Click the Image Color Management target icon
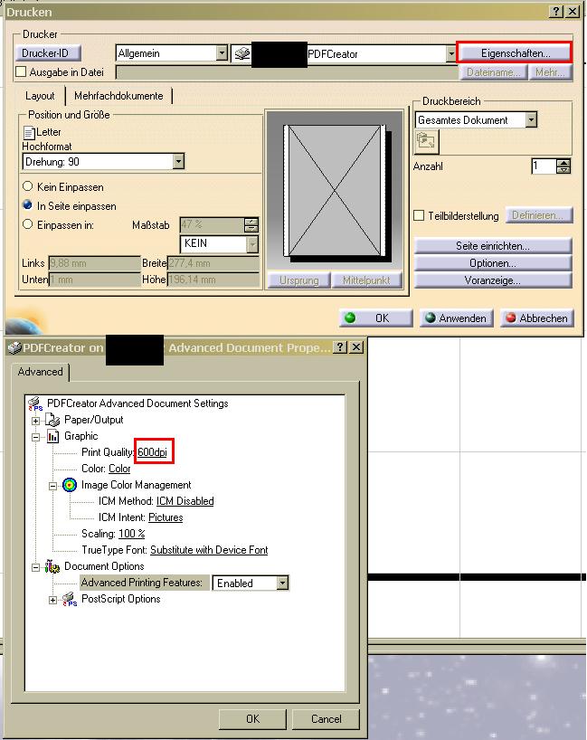The width and height of the screenshot is (587, 740). tap(70, 485)
